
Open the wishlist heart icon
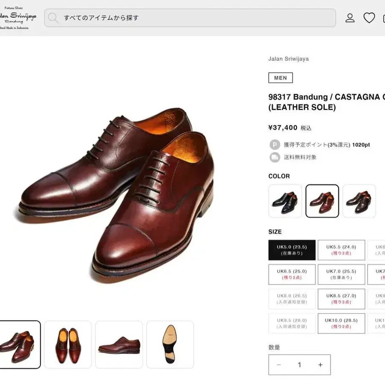(x=369, y=18)
